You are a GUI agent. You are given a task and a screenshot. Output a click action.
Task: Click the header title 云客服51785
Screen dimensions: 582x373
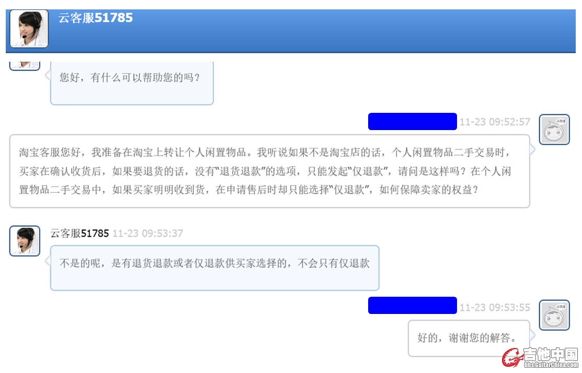click(x=95, y=18)
